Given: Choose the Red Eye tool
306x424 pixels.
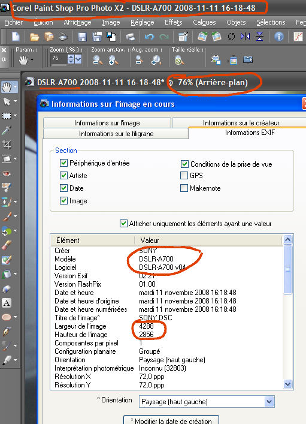Looking at the screenshot, I should coord(7,173).
